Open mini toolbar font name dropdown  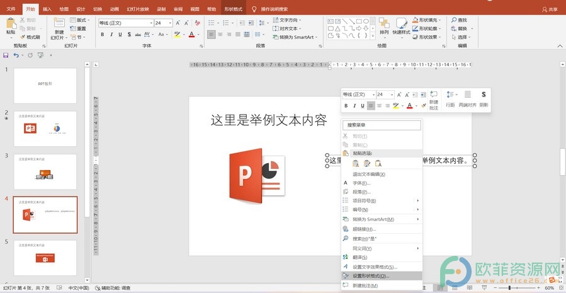[x=373, y=95]
